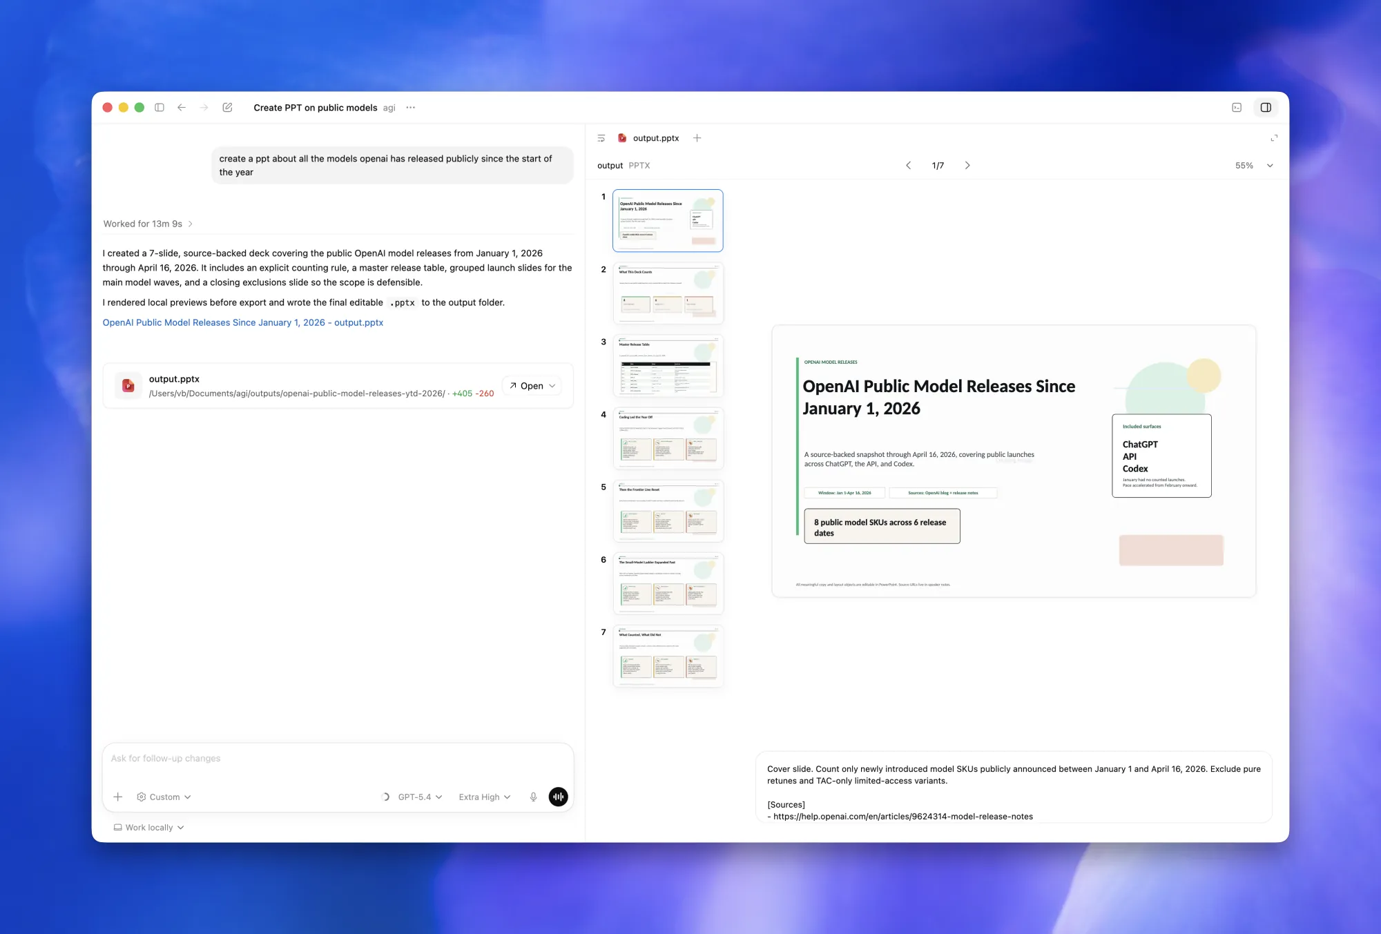
Task: Open the 55% zoom dropdown
Action: 1254,166
